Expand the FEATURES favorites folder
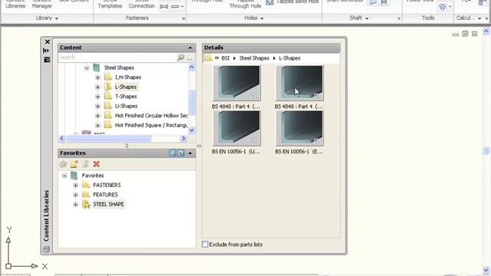The height and width of the screenshot is (276, 491). coord(75,195)
